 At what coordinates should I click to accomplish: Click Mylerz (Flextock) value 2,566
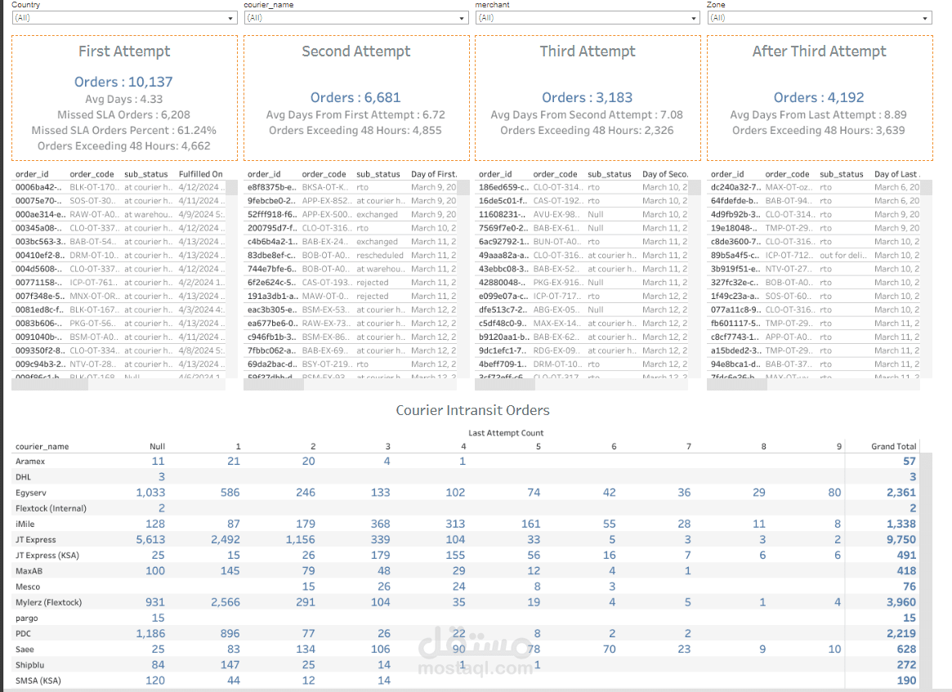[226, 602]
